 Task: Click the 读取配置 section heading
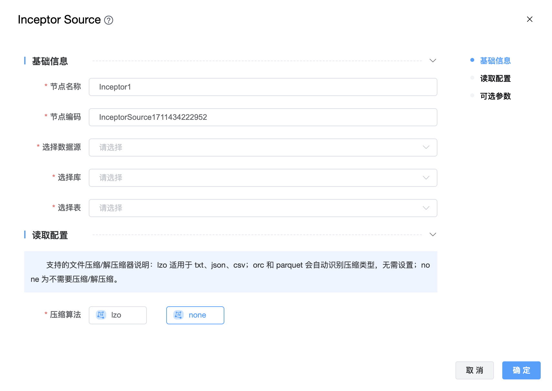click(x=50, y=235)
